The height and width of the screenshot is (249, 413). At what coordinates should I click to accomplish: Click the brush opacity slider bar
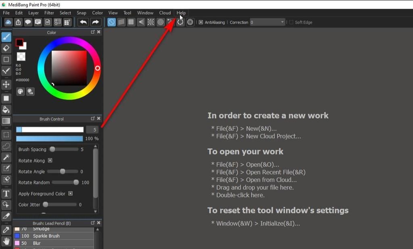tap(49, 138)
